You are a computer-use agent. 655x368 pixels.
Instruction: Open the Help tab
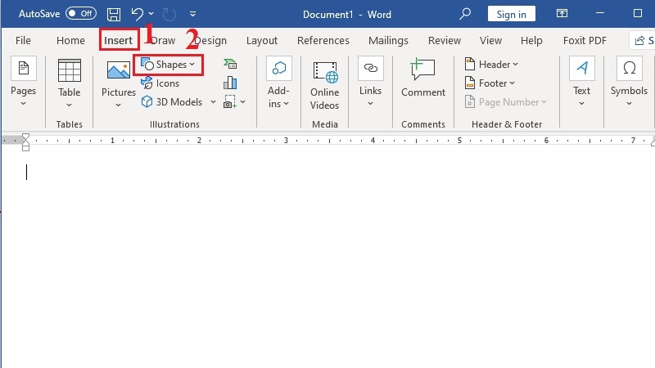coord(531,40)
